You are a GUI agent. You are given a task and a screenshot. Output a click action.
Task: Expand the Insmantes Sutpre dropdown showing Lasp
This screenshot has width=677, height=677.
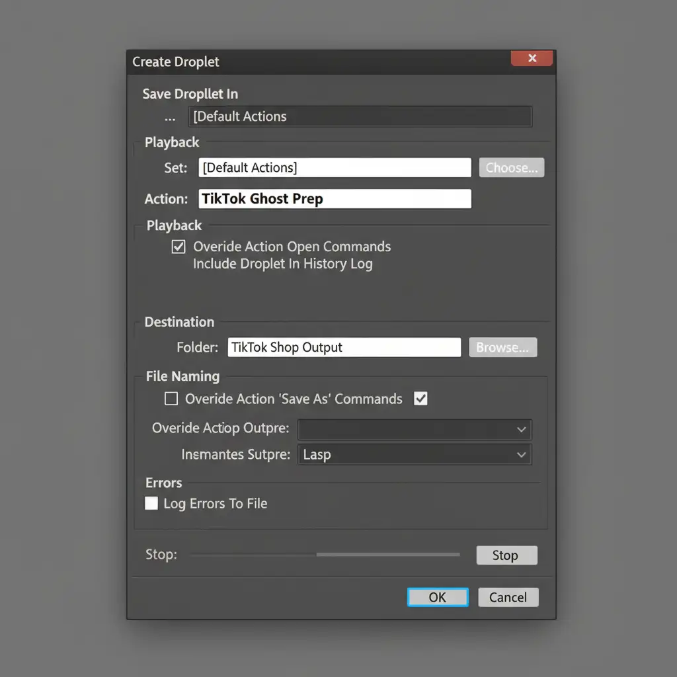(x=415, y=455)
